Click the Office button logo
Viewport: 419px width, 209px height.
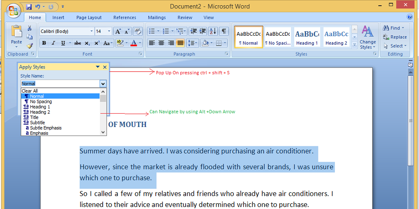click(x=13, y=11)
